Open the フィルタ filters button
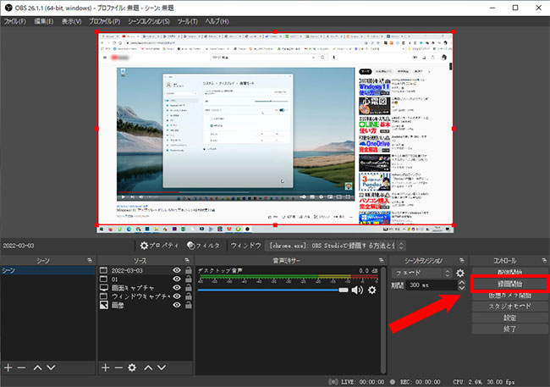This screenshot has width=550, height=387. pos(204,245)
